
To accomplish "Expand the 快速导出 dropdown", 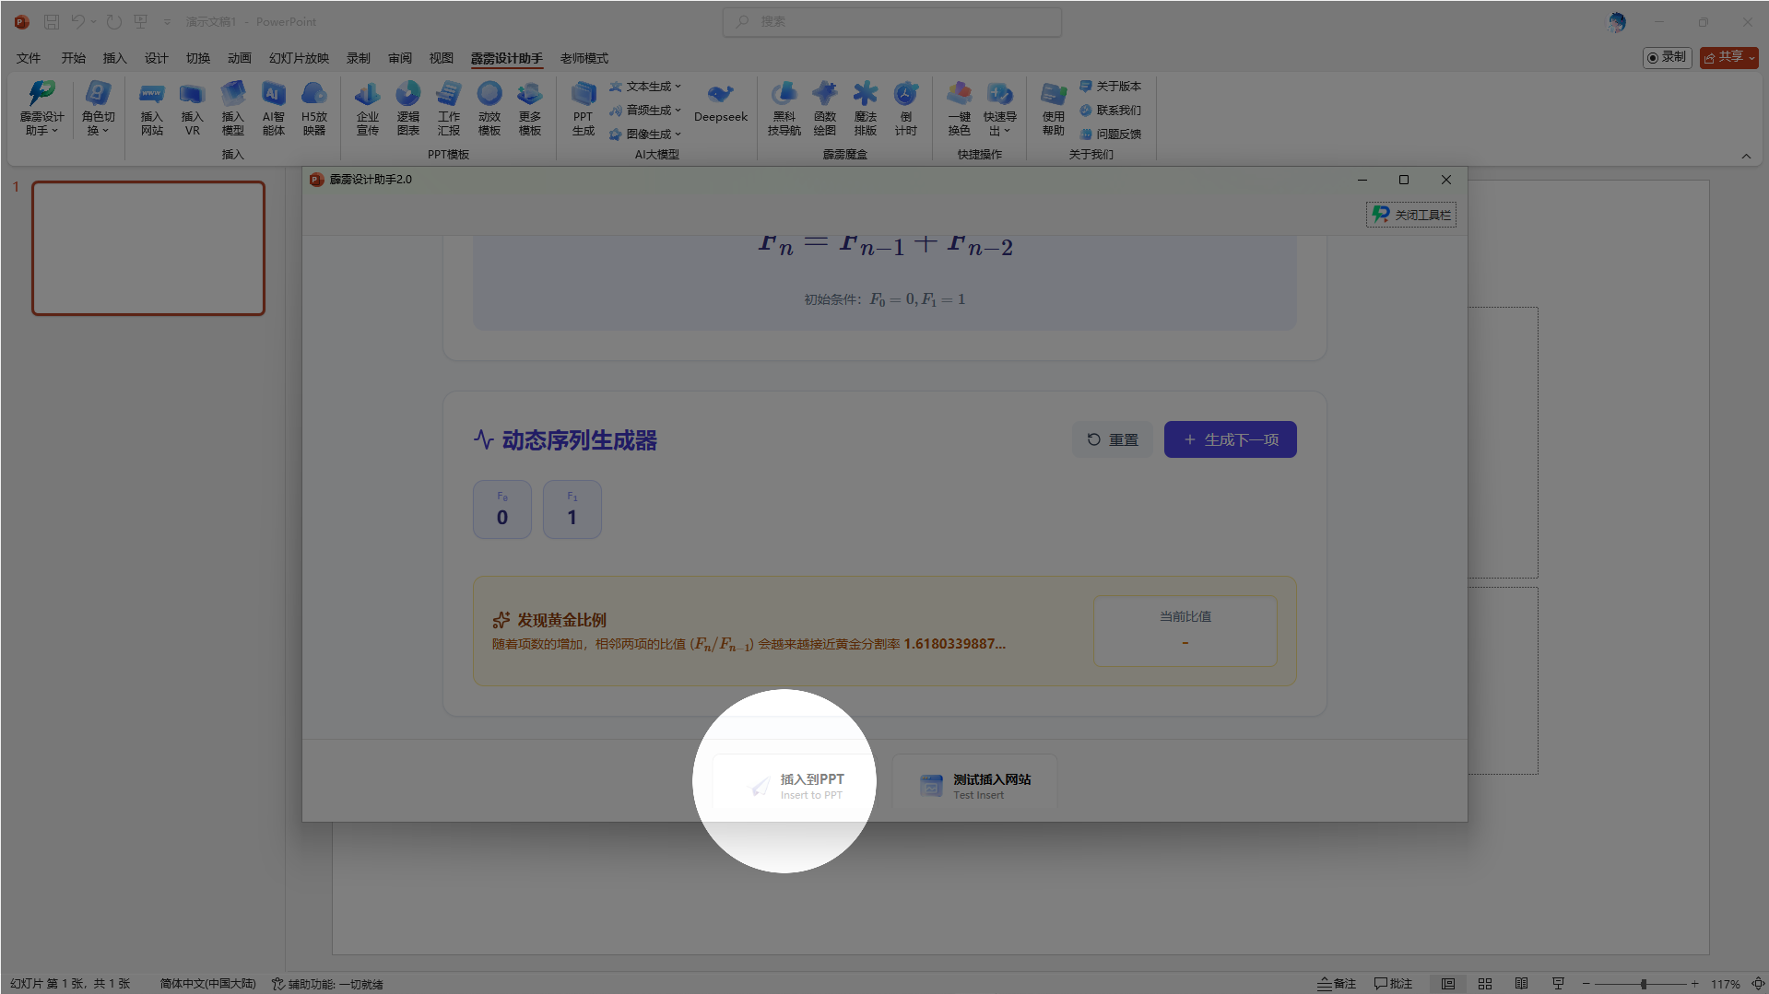I will point(999,109).
